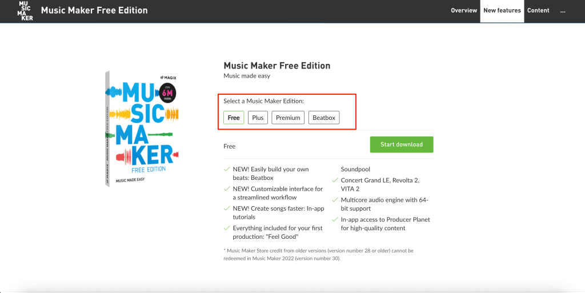Choose the Premium edition option
The height and width of the screenshot is (293, 585).
click(x=288, y=118)
